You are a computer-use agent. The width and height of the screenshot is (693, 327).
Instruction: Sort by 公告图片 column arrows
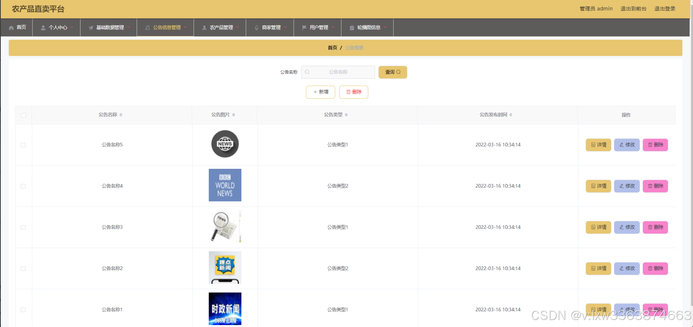pyautogui.click(x=234, y=115)
